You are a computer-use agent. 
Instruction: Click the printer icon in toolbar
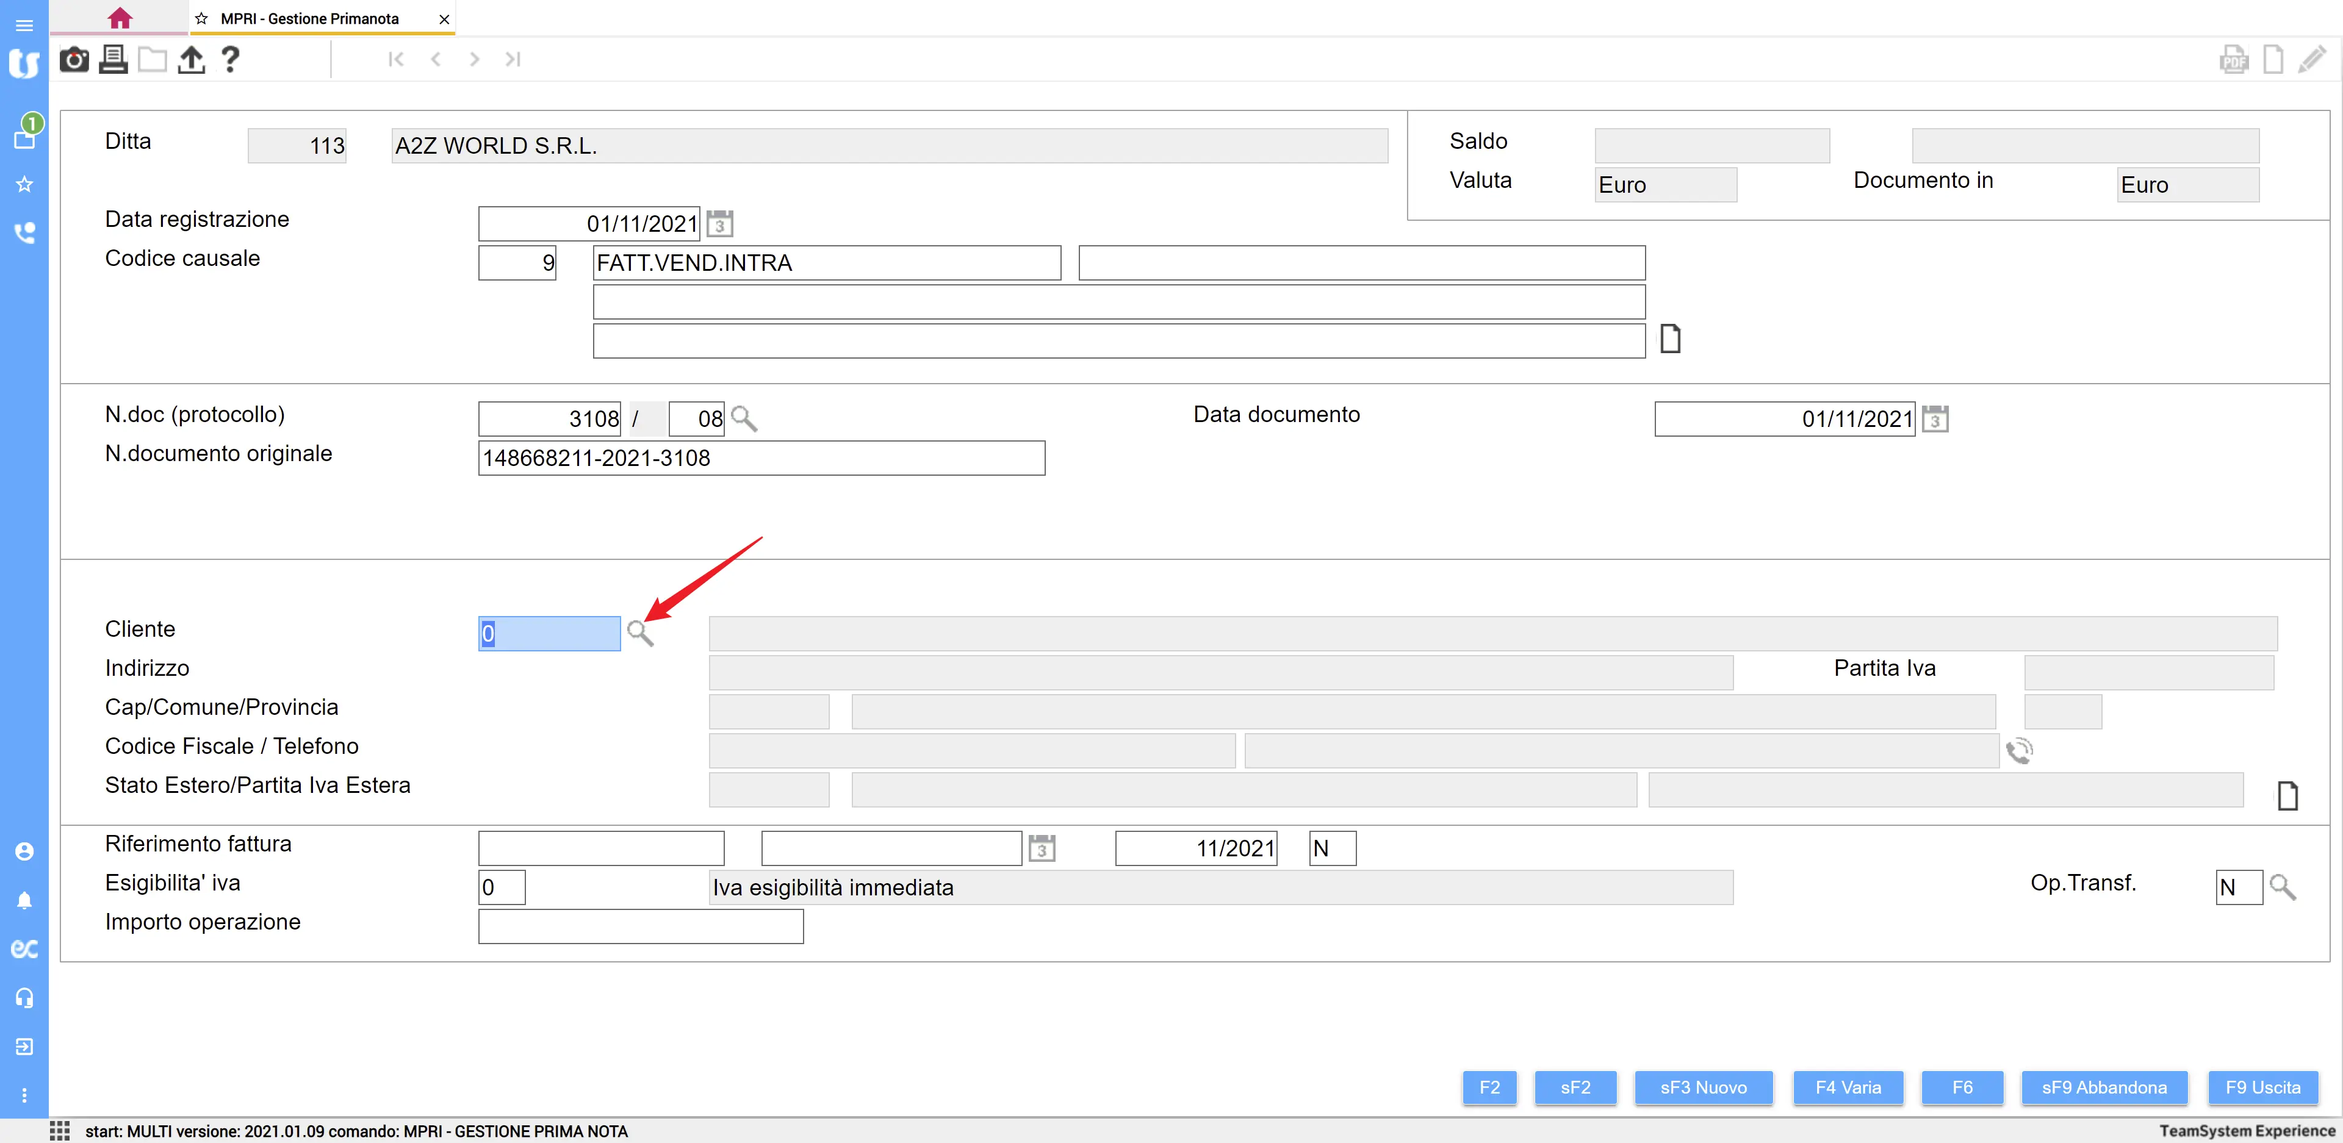point(113,60)
